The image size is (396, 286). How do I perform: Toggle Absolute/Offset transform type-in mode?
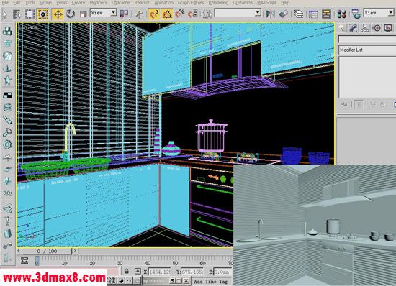pyautogui.click(x=138, y=272)
